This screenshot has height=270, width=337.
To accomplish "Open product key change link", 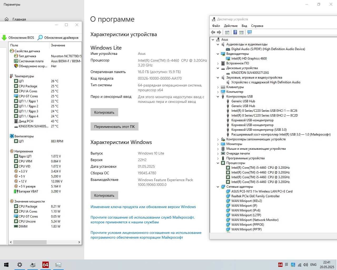I will 143,207.
